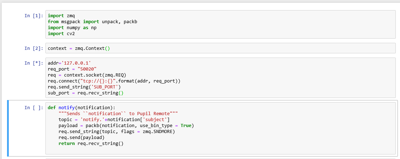
Task: Select the In [2] cell prompt
Action: (34, 48)
